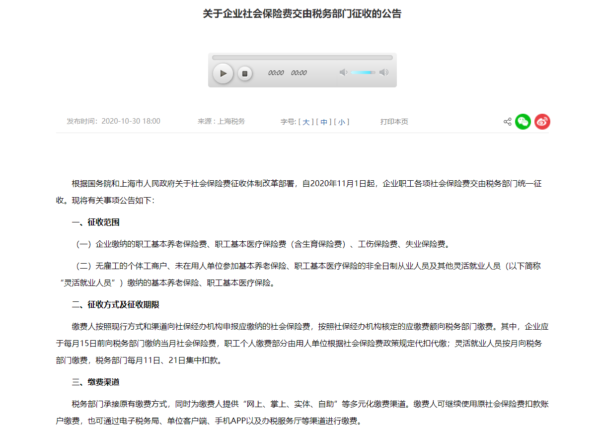Click the loud speaker icon for maximum volume
The image size is (599, 427).
pos(384,72)
